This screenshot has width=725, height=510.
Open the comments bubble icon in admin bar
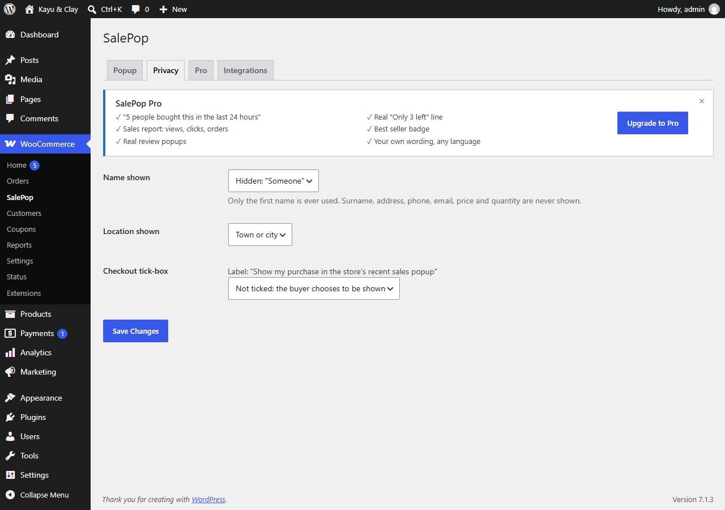coord(136,9)
